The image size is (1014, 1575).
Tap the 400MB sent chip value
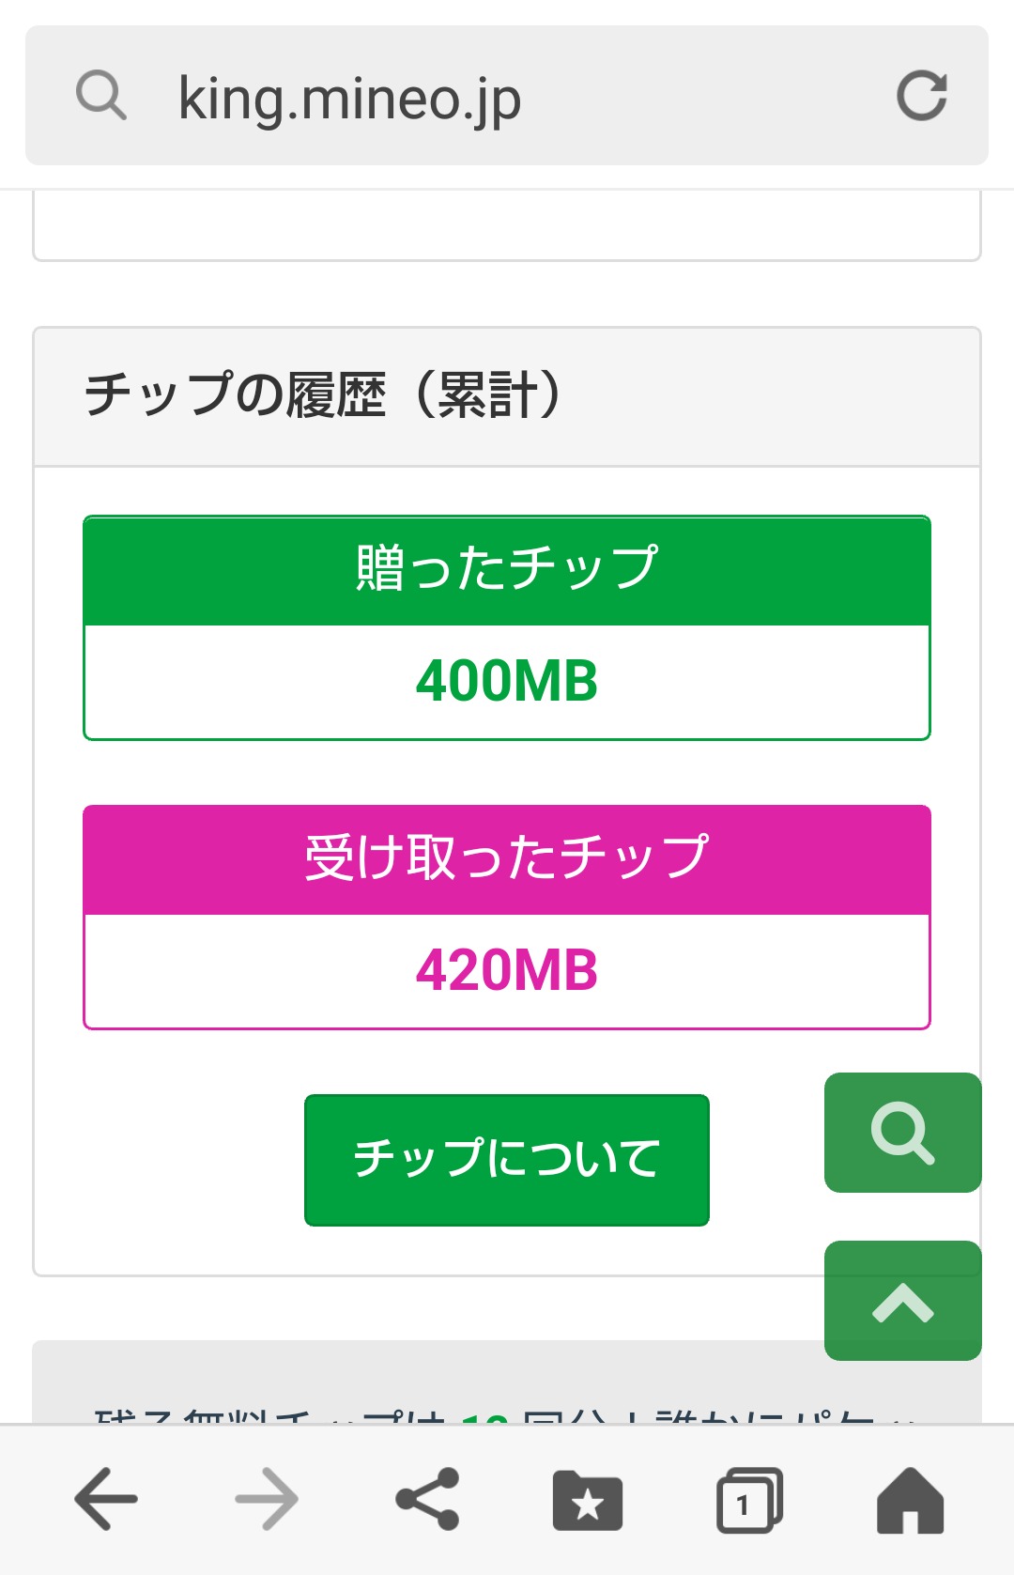click(x=507, y=682)
